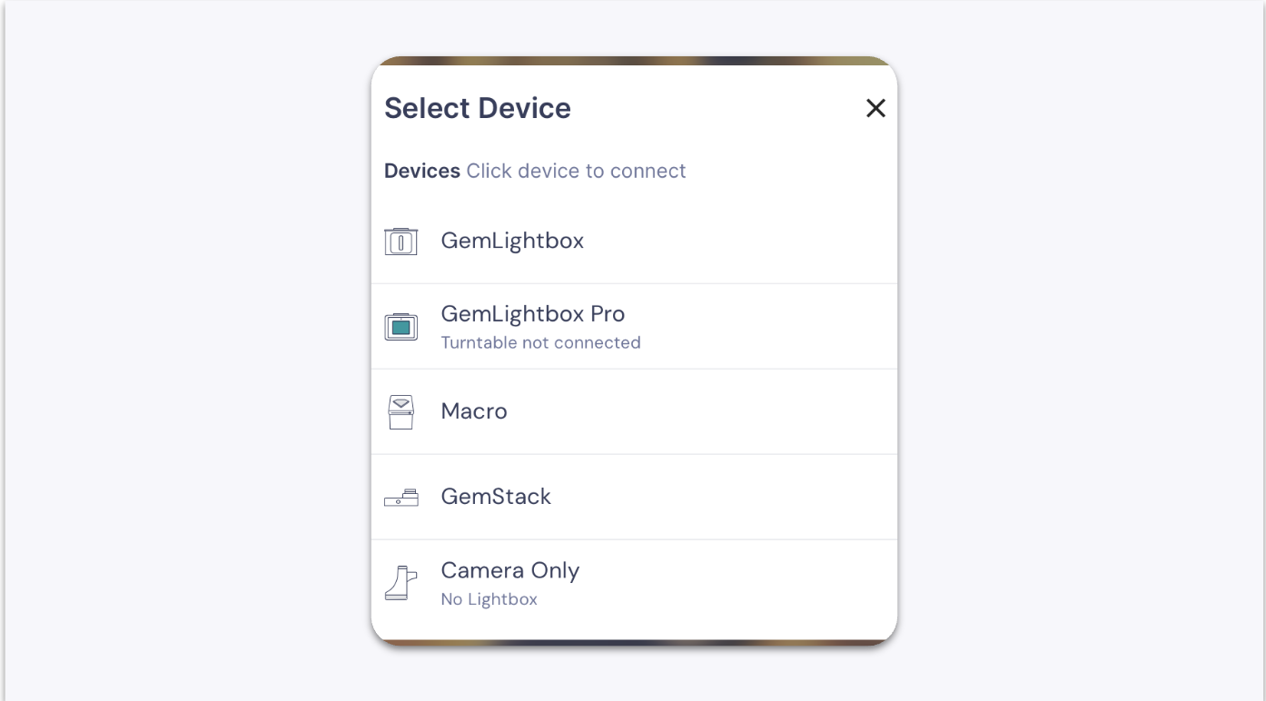Connect to the GemLightbox device label

512,241
